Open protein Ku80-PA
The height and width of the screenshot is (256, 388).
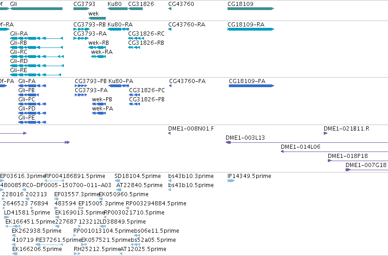pyautogui.click(x=119, y=86)
